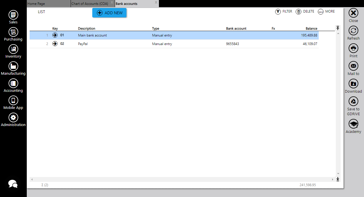Open the Academy graduation cap icon
This screenshot has width=364, height=197.
tap(353, 124)
